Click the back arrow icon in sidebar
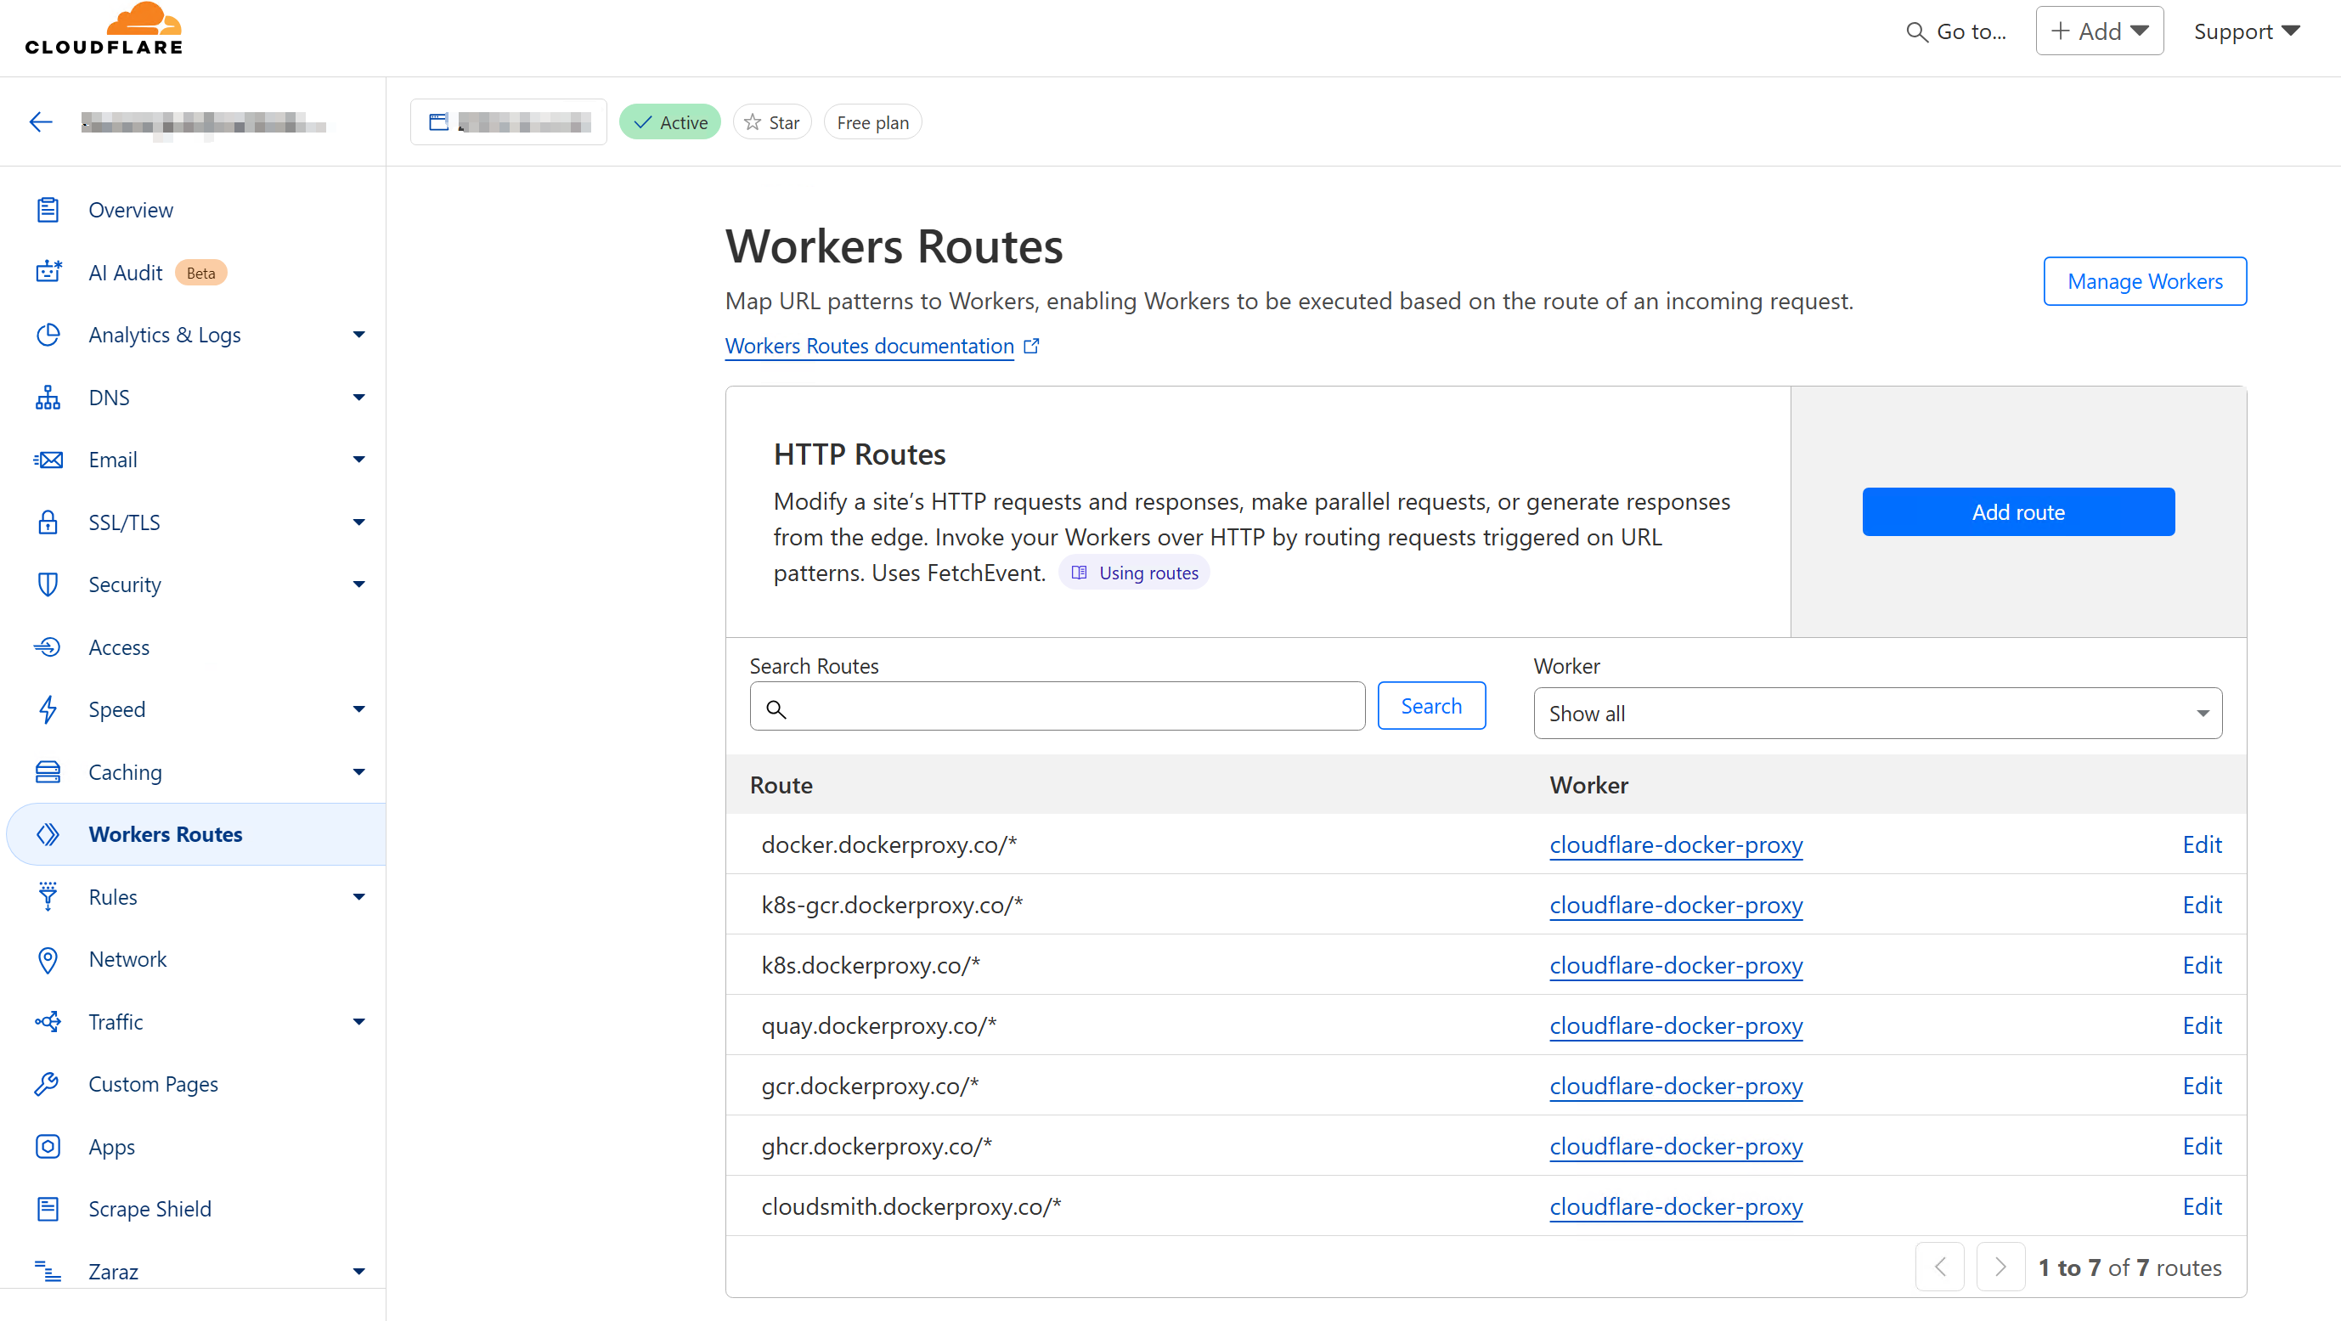 [x=41, y=121]
